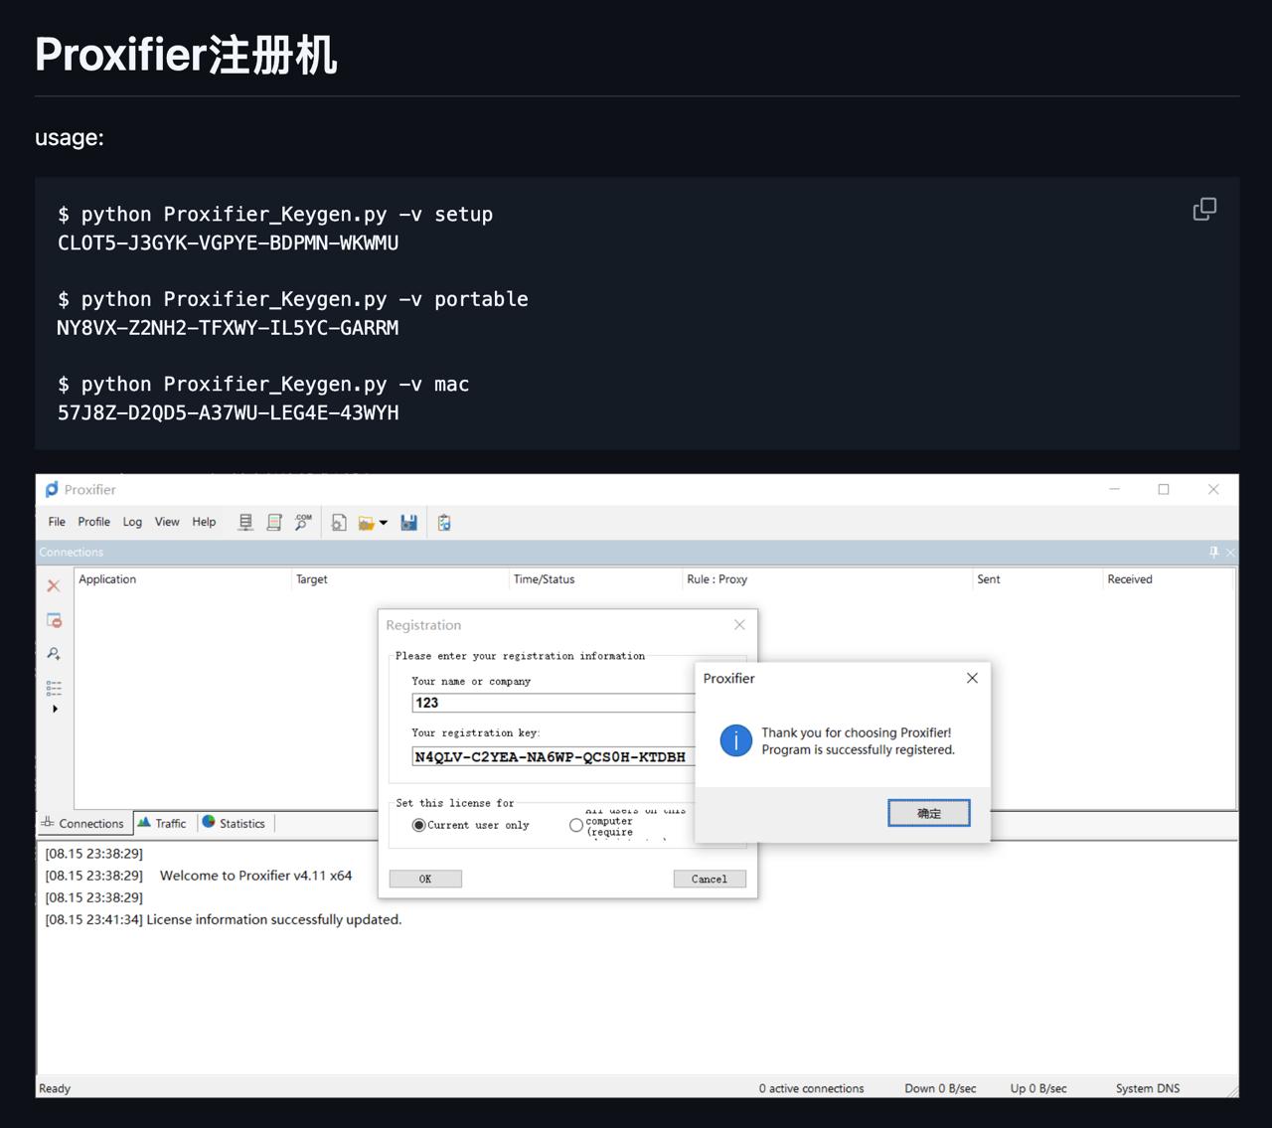Click the info icon in success dialog
This screenshot has height=1128, width=1272.
pos(735,740)
